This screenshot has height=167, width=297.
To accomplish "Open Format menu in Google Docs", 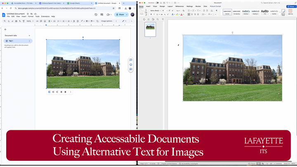I will 31,16.
